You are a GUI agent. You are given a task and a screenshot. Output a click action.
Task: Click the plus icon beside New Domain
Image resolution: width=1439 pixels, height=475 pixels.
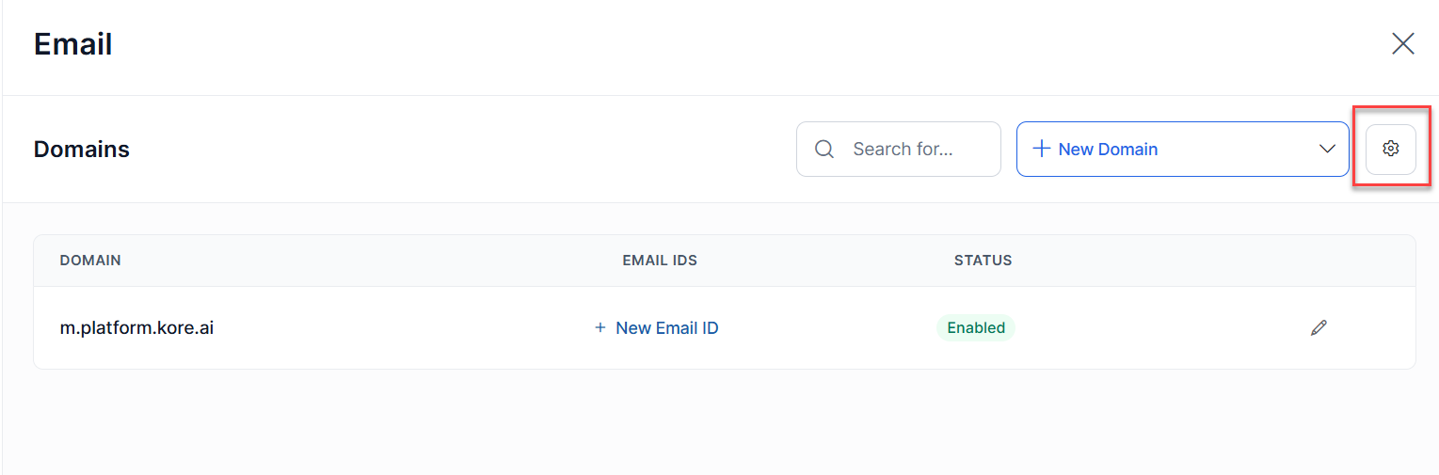(1041, 149)
